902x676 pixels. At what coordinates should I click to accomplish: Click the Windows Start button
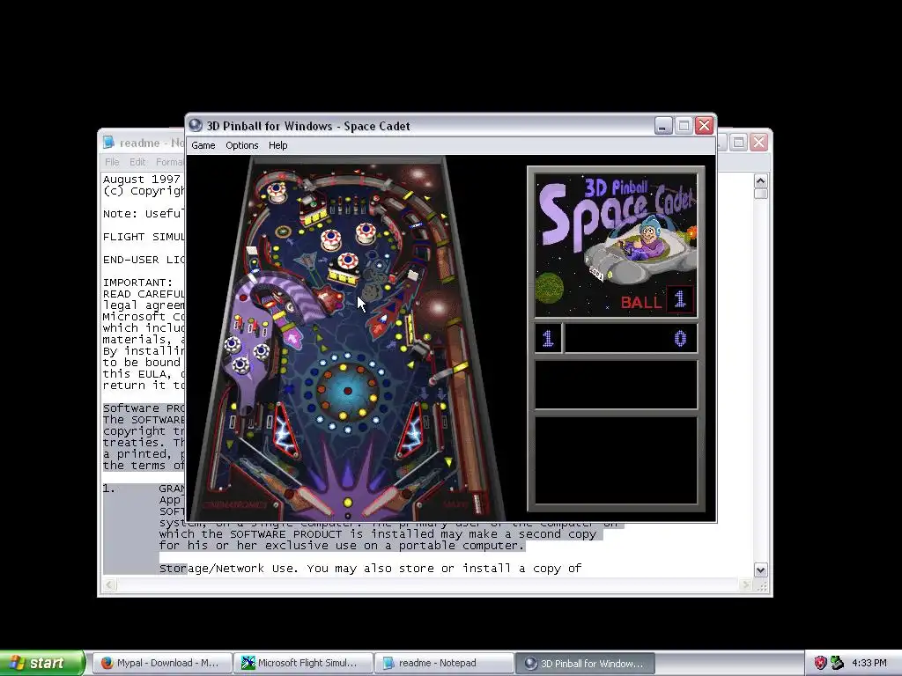pyautogui.click(x=42, y=663)
